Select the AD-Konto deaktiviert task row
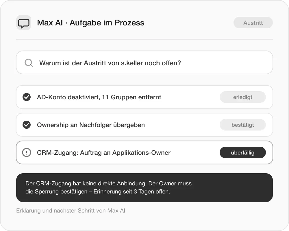289x231 pixels. point(144,97)
